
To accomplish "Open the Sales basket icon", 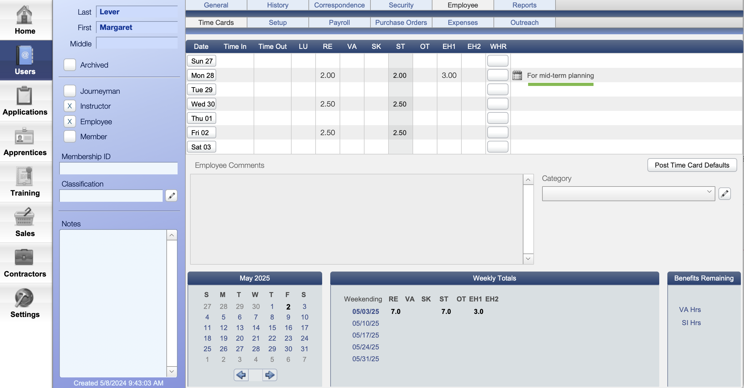I will [24, 217].
